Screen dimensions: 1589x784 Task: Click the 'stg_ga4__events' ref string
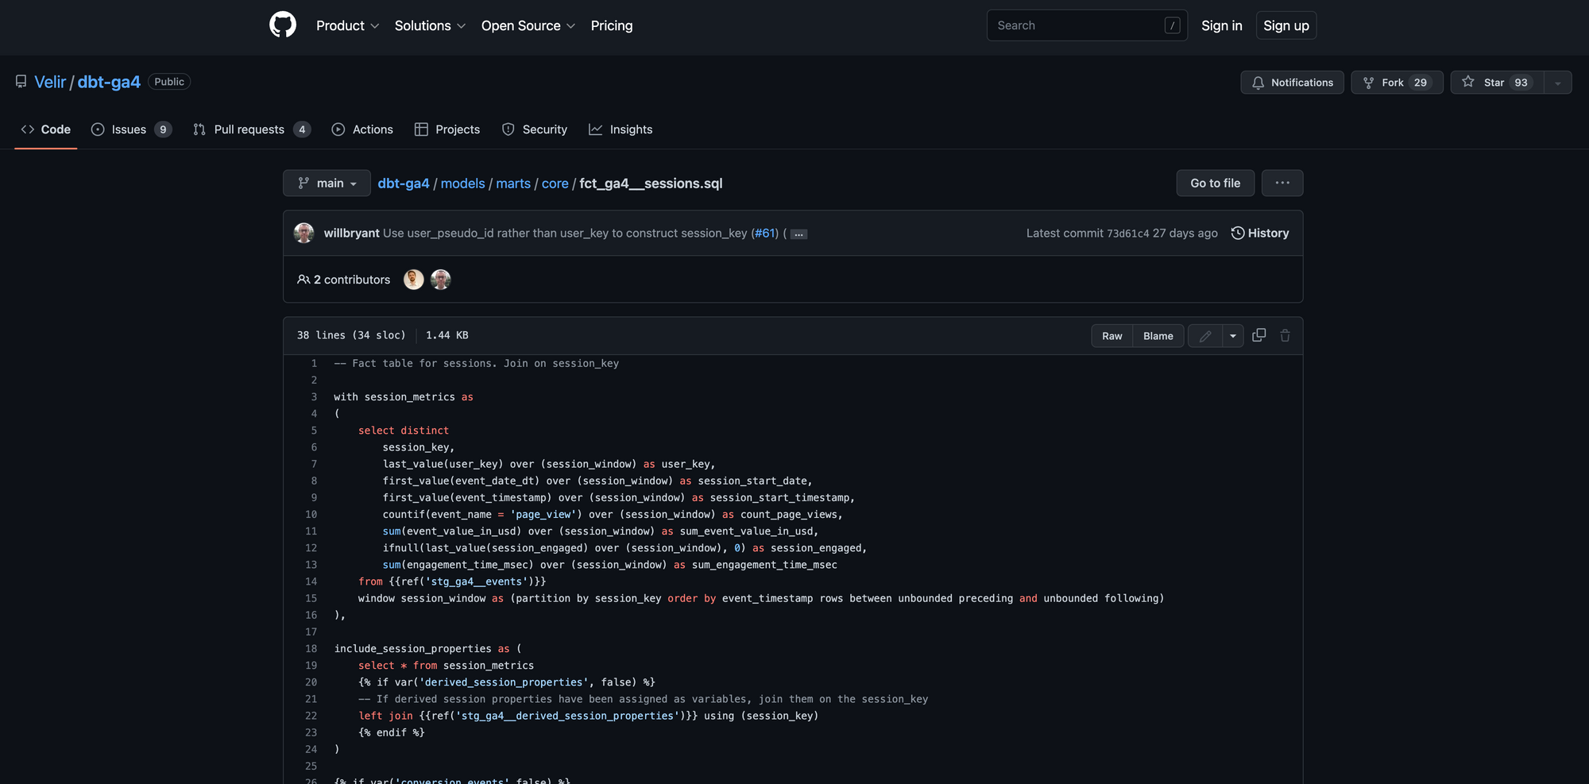(x=476, y=582)
